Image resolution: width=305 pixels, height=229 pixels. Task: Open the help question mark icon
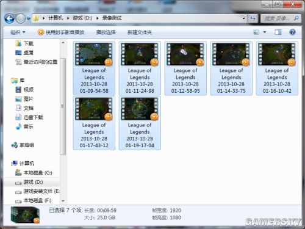click(x=292, y=32)
